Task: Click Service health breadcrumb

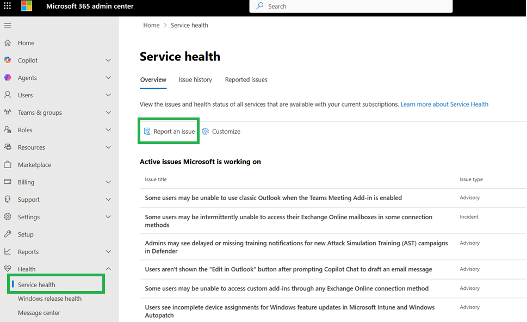Action: coord(189,25)
